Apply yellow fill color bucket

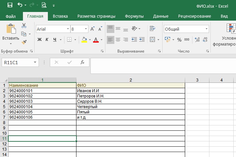[x=84, y=40]
